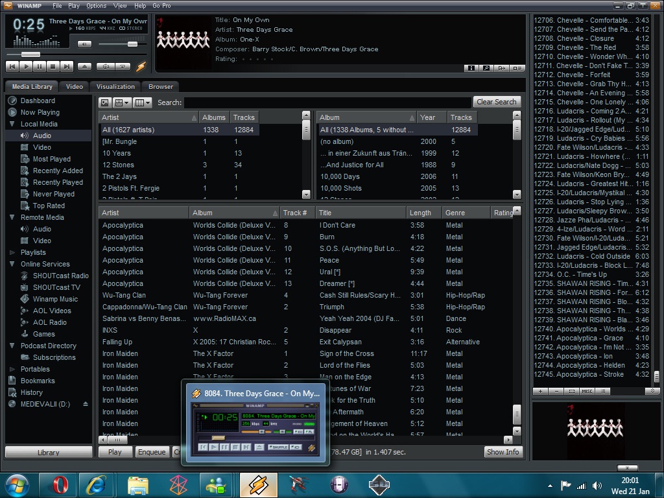
Task: Skip to the next track
Action: click(67, 67)
